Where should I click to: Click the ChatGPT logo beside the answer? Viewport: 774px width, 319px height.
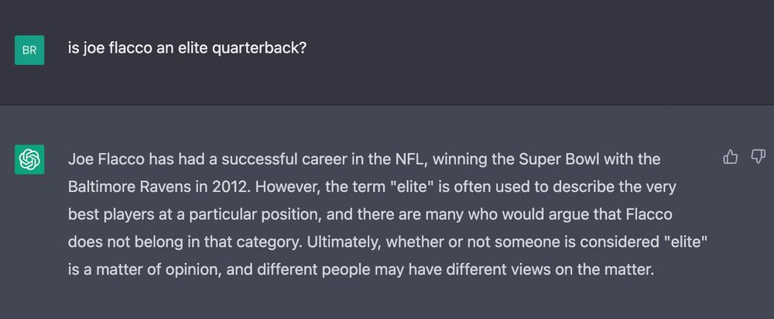29,160
